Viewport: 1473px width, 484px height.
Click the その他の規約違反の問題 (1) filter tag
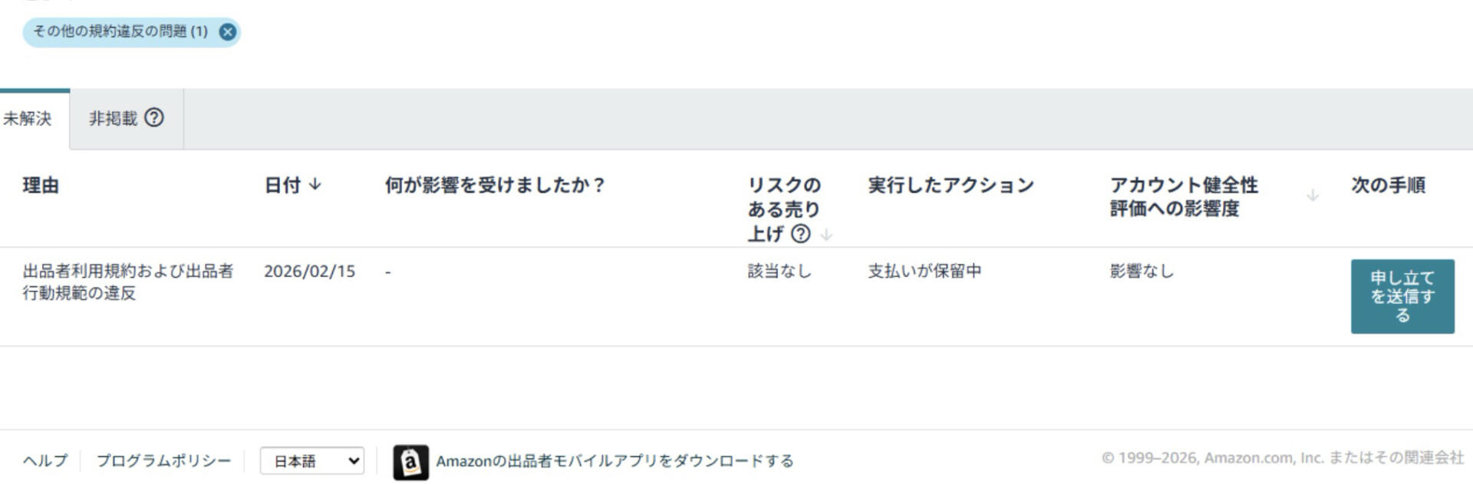click(x=120, y=31)
